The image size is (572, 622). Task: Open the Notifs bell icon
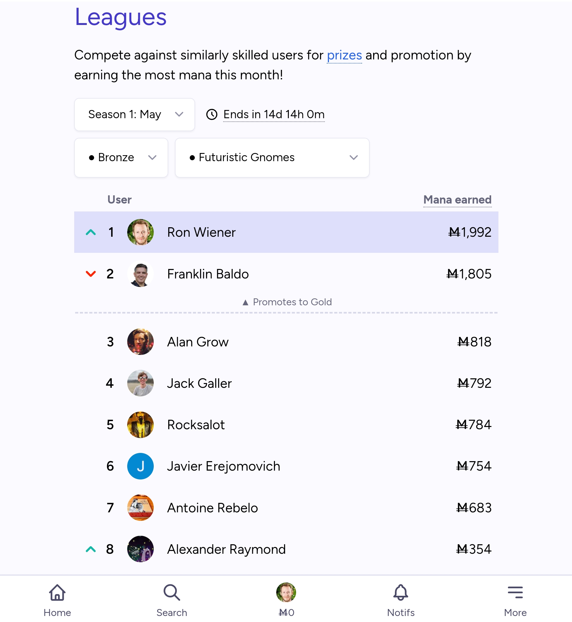401,592
